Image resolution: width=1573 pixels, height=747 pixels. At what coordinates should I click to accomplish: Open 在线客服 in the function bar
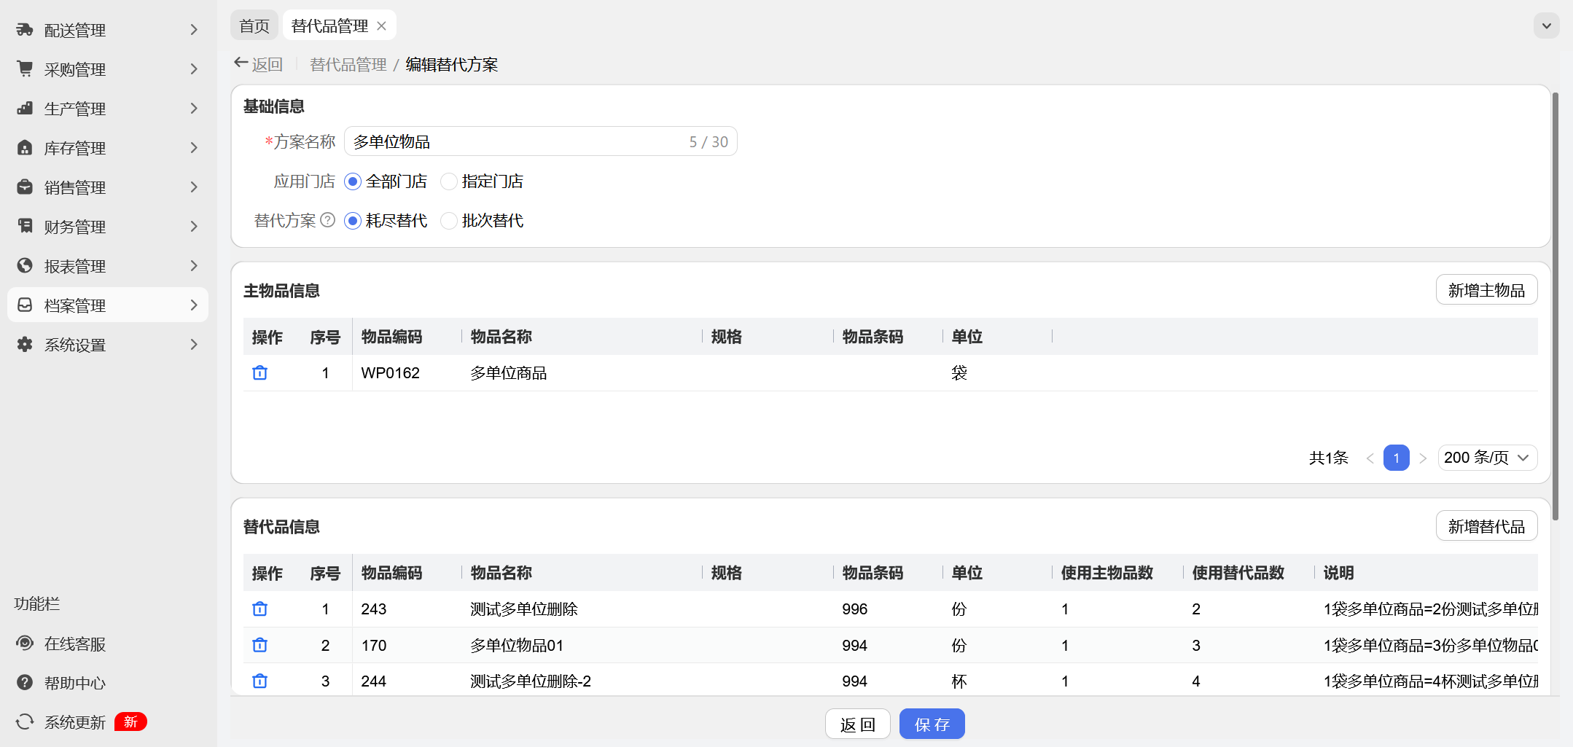pos(75,644)
